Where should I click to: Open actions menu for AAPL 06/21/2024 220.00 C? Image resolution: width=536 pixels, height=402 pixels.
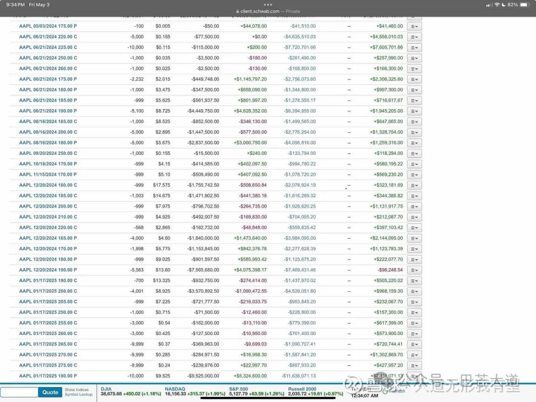414,37
